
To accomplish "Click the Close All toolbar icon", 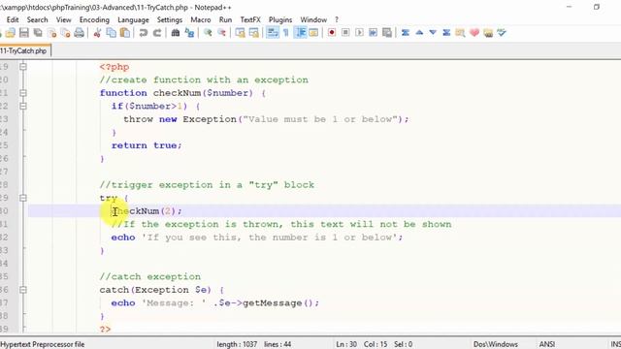I will point(65,33).
